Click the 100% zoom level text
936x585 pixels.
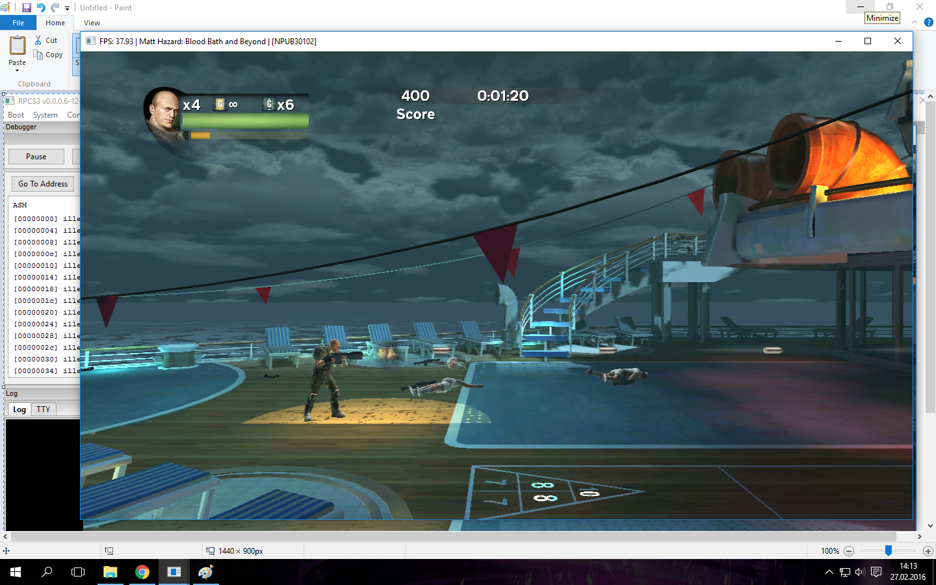(830, 551)
